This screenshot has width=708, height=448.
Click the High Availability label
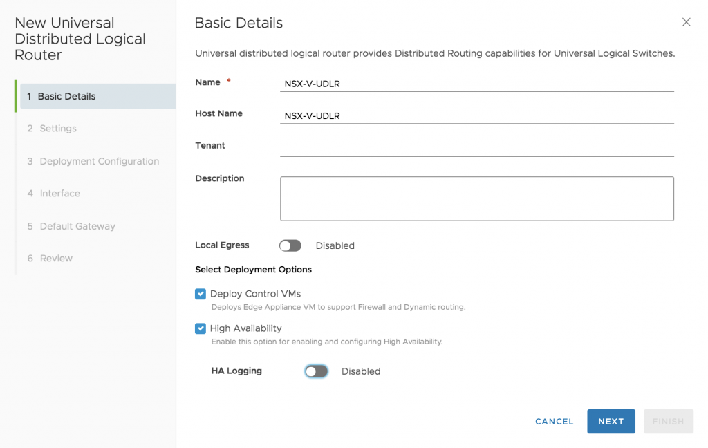coord(245,328)
